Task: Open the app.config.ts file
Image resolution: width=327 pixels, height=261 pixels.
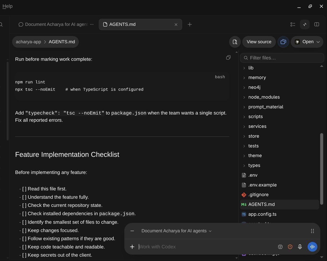Action: point(279,214)
